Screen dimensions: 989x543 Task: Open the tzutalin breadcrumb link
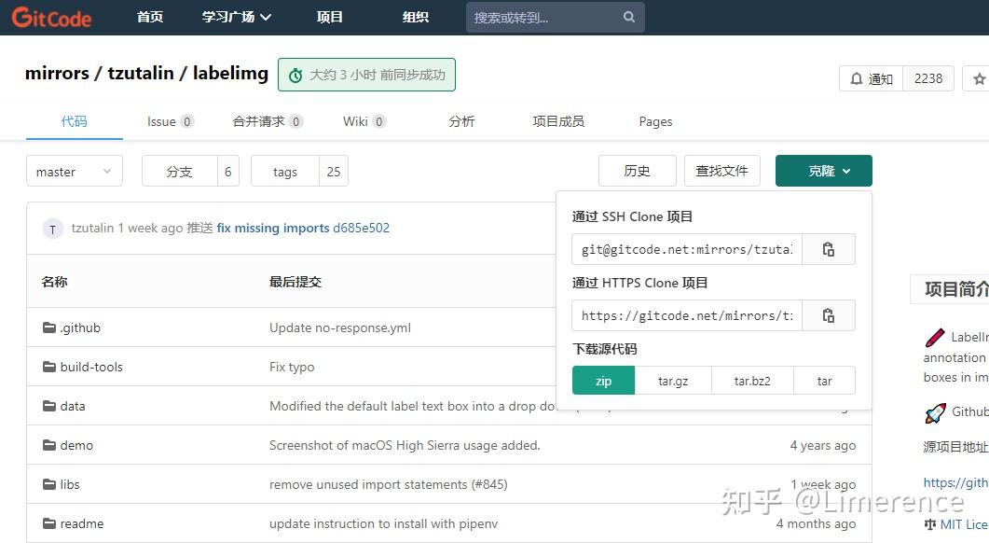click(x=141, y=74)
